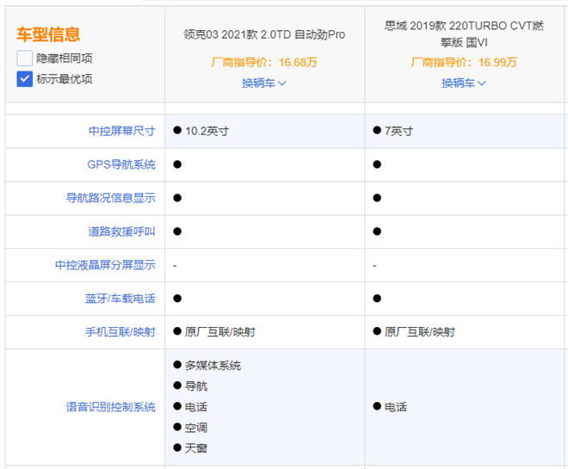The height and width of the screenshot is (469, 568).
Task: Click the 车型信息 heading
Action: coord(48,34)
